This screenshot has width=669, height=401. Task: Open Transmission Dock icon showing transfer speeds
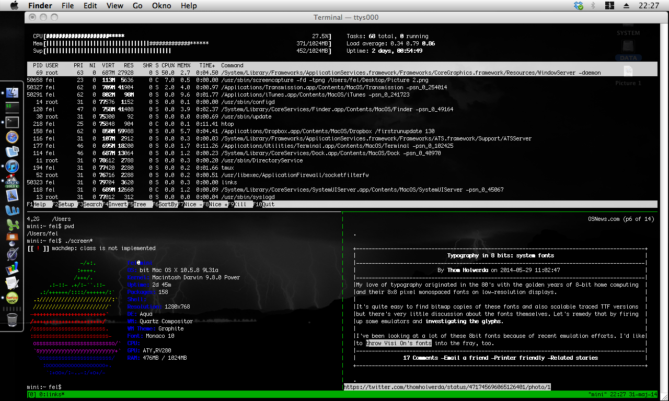[x=12, y=181]
